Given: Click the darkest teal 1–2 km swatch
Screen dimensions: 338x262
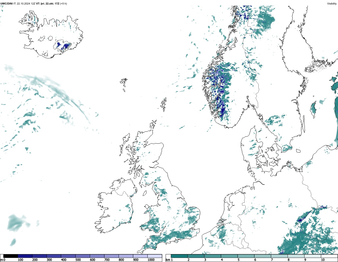Looking at the screenshot, I should click(x=179, y=256).
